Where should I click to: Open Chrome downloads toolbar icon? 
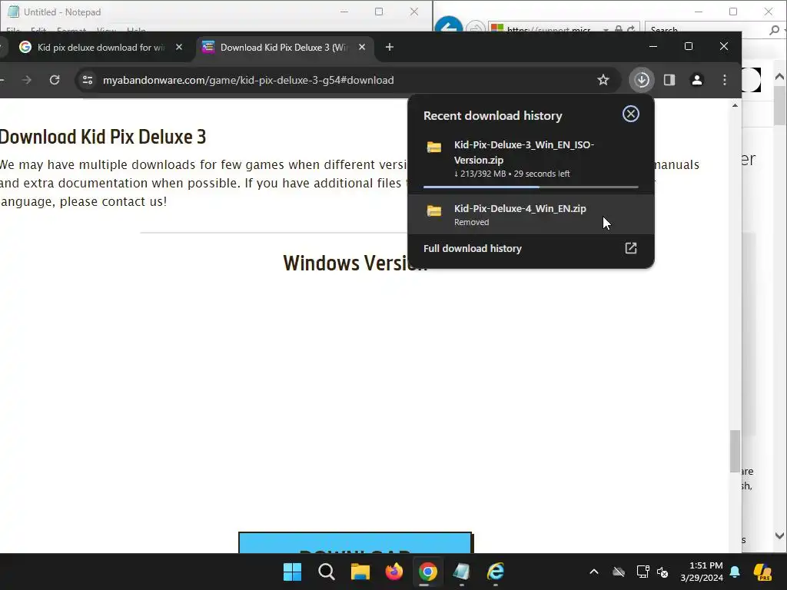coord(642,80)
